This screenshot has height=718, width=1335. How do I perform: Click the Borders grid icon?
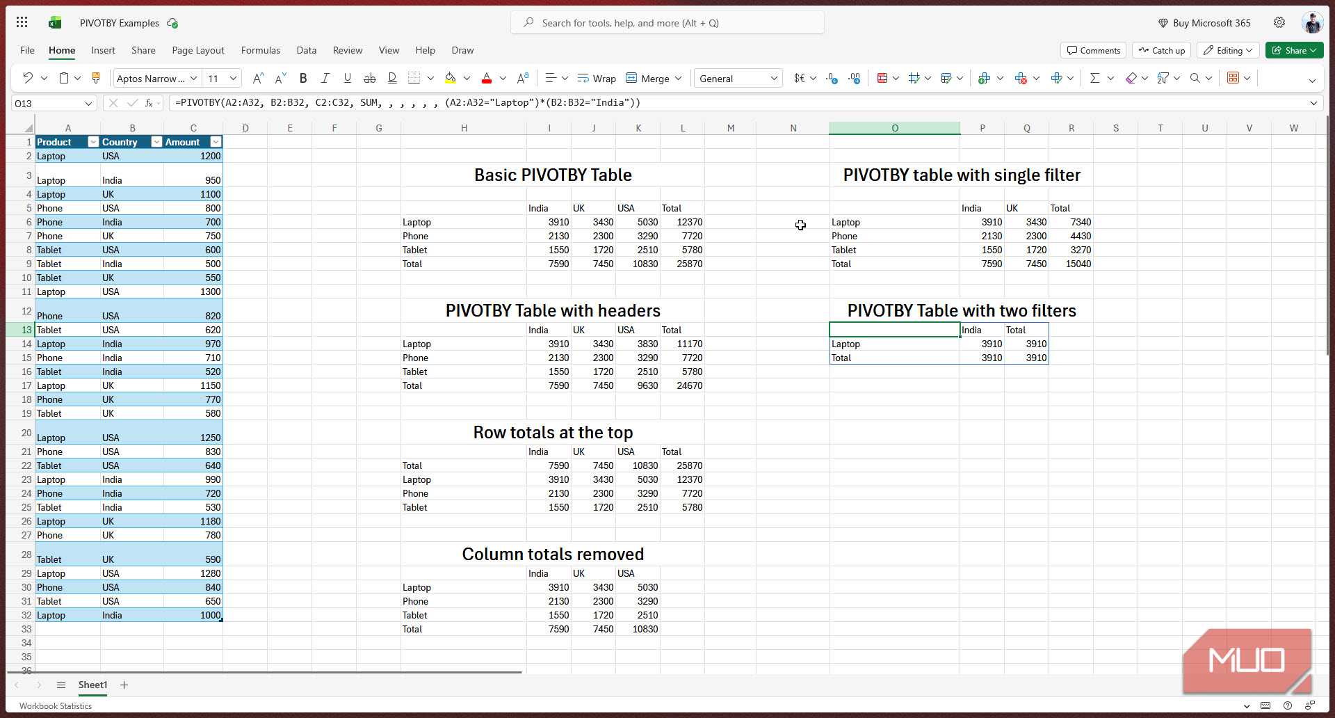click(414, 78)
